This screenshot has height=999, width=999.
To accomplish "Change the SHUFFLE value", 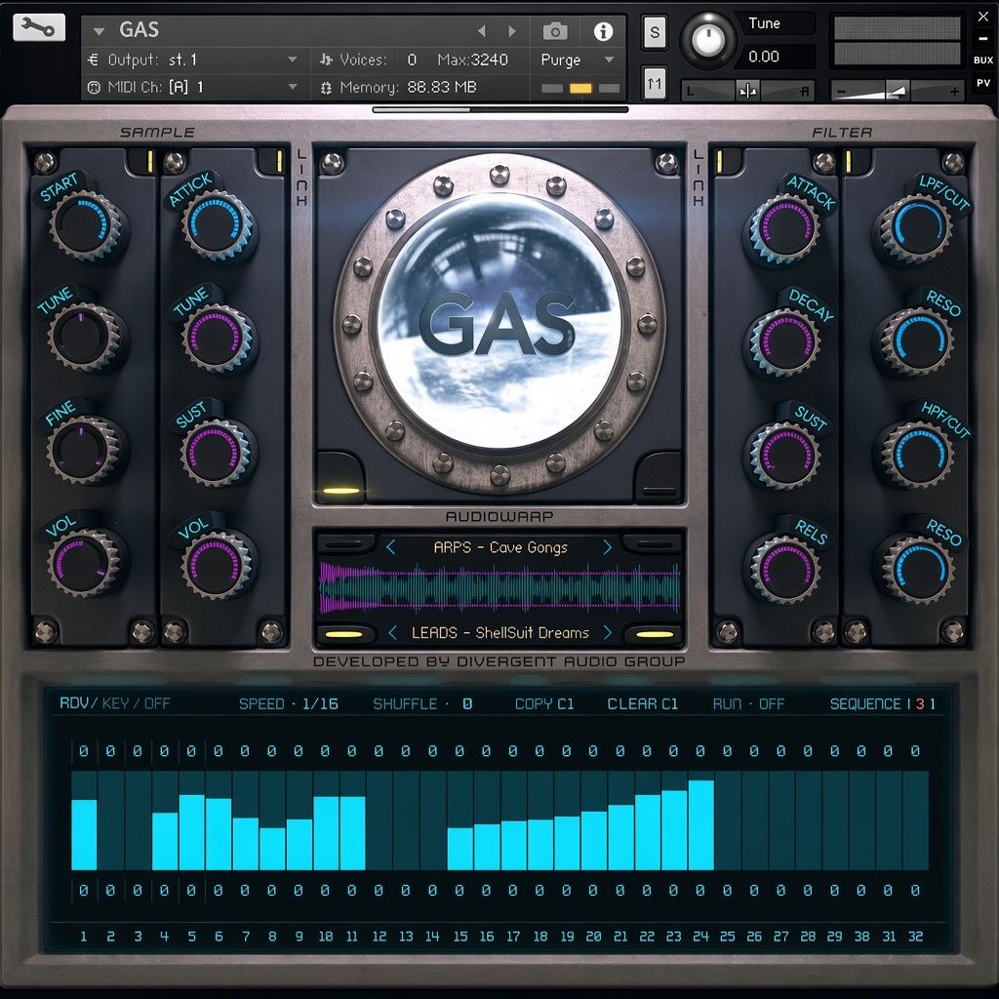I will (467, 704).
